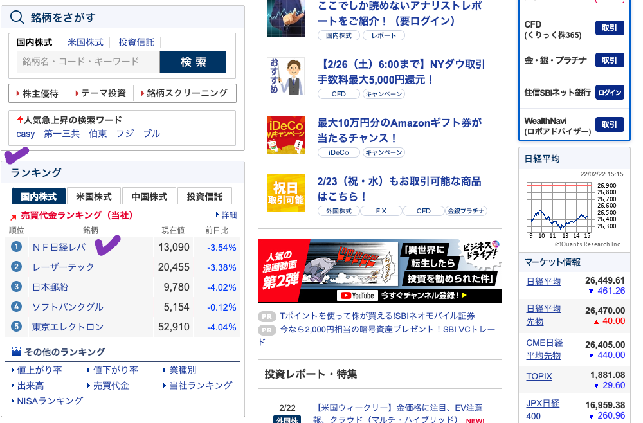Open the テーマ投資 link
Screen dimensions: 643x423
104,93
